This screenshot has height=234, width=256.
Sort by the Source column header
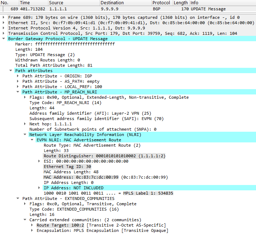tap(74, 3)
